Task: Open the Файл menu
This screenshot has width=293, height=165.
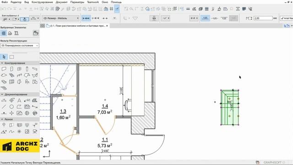Action: pyautogui.click(x=5, y=2)
